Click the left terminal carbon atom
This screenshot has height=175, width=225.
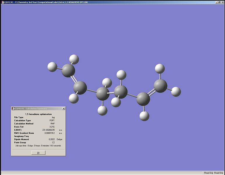[69, 71]
